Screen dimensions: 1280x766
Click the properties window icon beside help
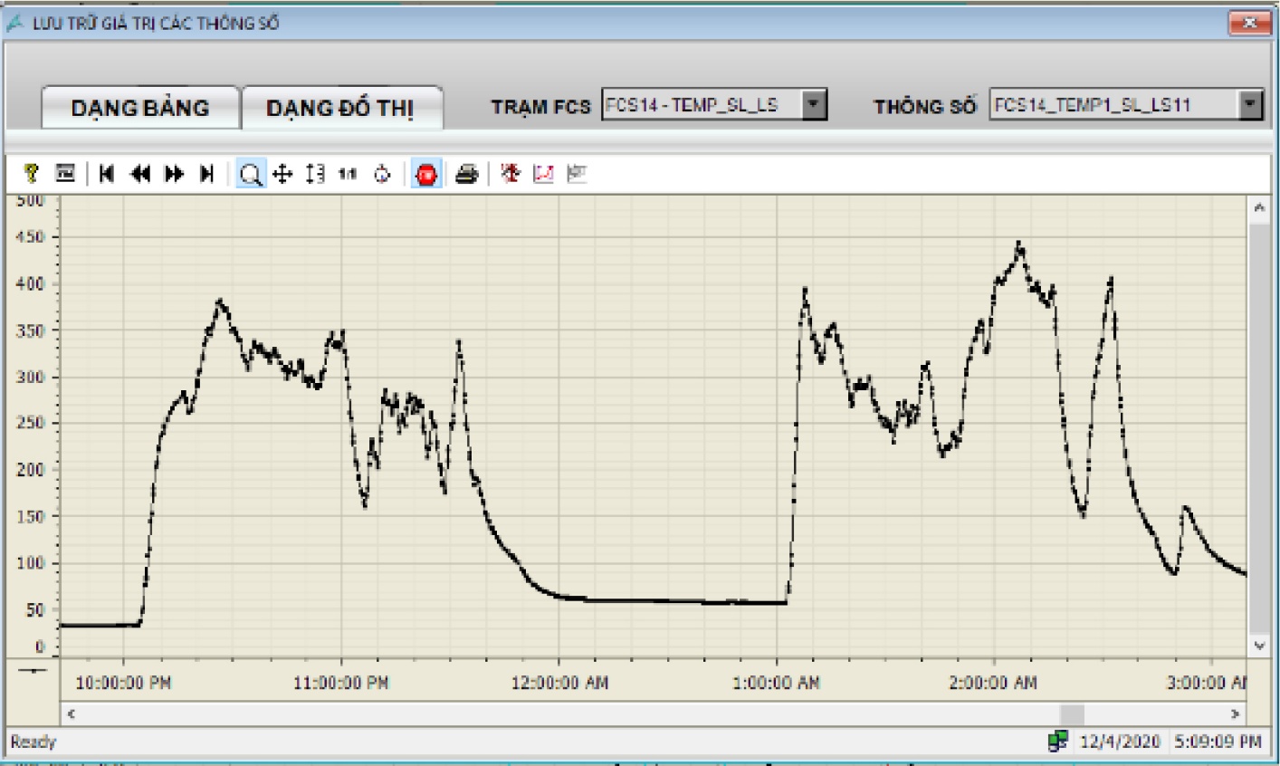click(x=65, y=174)
